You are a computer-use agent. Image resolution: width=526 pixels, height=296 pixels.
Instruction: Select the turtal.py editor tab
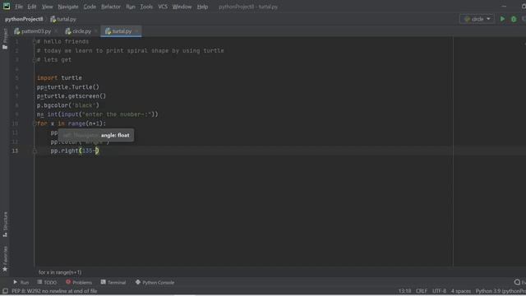pos(122,31)
